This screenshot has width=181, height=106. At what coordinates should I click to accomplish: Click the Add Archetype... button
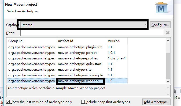(156, 102)
